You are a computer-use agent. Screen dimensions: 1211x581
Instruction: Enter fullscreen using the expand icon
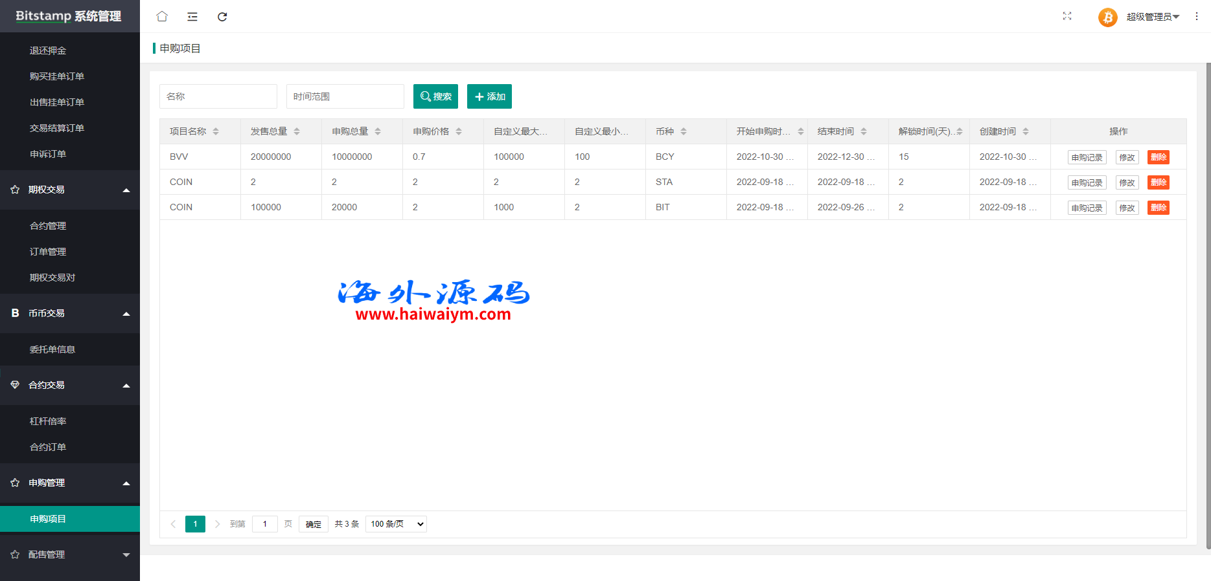[x=1067, y=16]
